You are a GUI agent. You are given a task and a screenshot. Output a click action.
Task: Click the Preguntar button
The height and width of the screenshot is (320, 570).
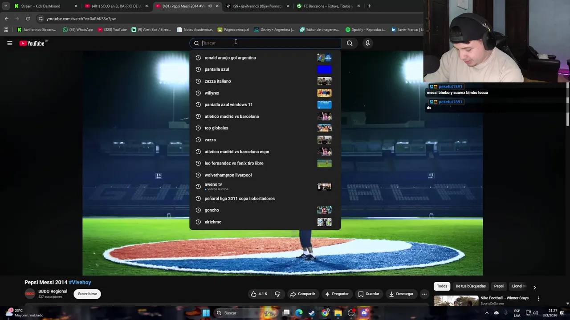[337, 294]
